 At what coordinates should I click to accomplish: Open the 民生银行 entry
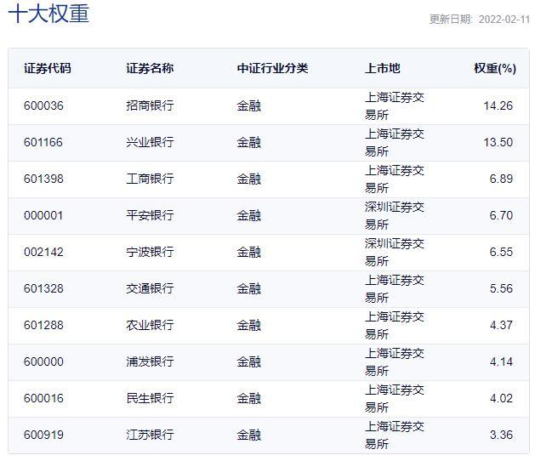pyautogui.click(x=150, y=399)
